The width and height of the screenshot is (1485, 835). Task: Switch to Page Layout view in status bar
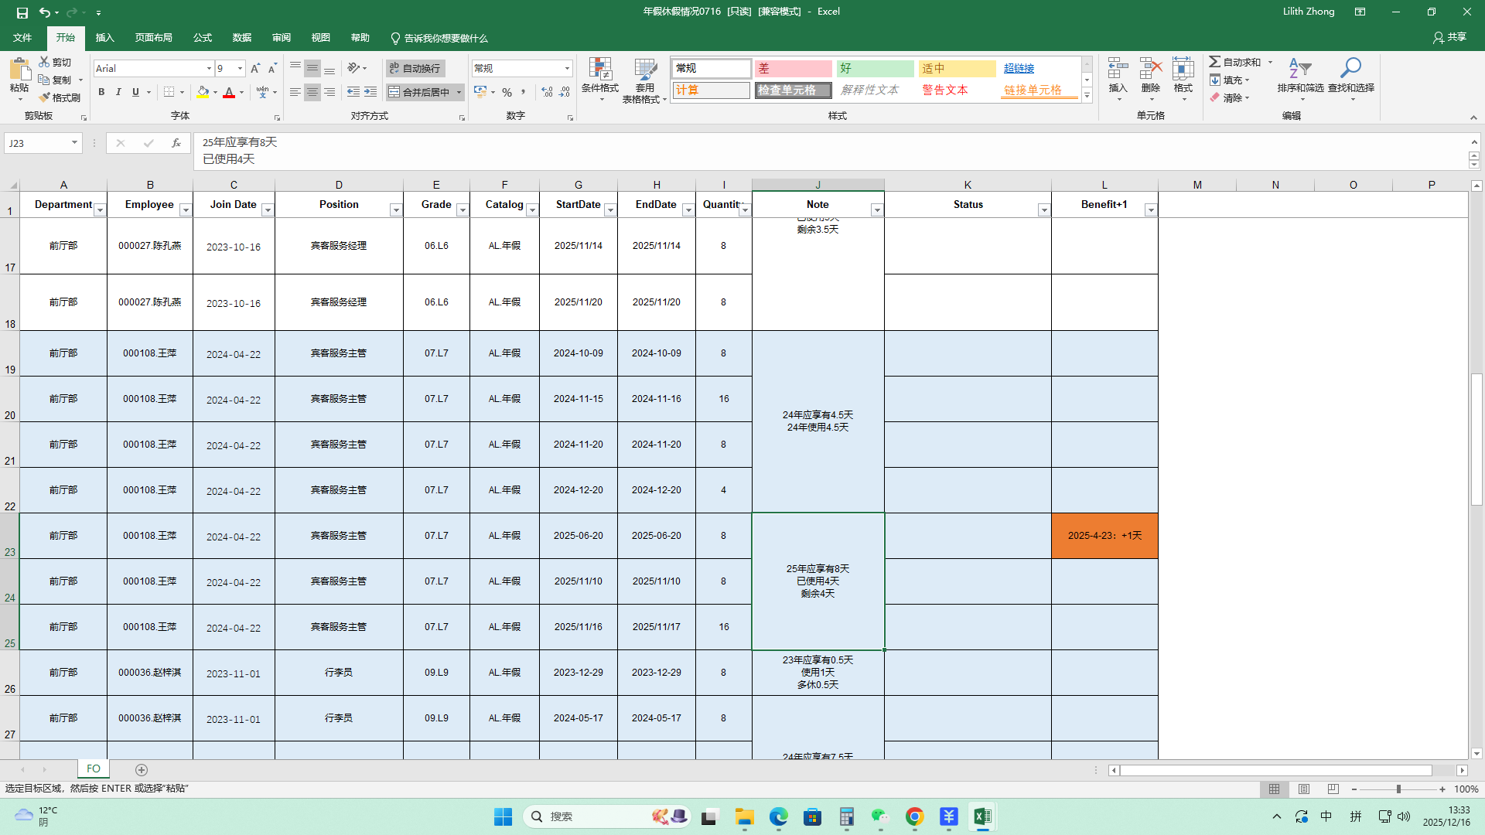[1304, 789]
